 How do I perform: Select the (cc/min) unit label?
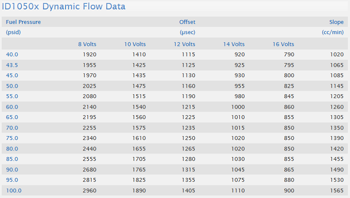[x=333, y=32]
